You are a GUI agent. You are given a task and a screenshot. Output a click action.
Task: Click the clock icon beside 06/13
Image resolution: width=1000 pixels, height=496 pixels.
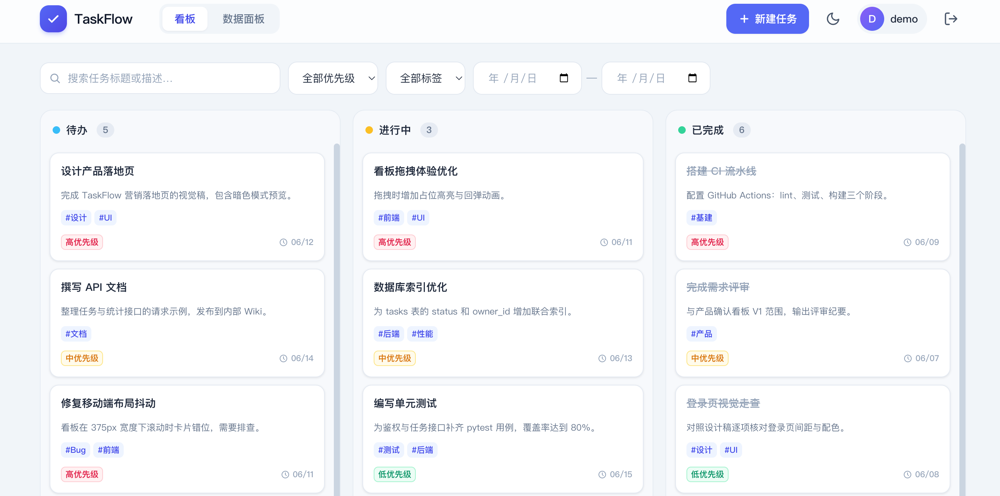click(x=602, y=358)
